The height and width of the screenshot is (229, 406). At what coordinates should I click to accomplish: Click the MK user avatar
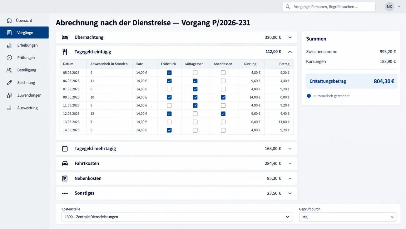coord(389,7)
